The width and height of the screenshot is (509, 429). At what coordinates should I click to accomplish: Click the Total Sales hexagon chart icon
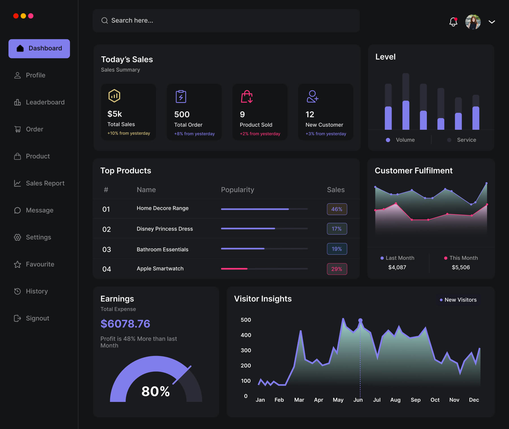[x=114, y=96]
